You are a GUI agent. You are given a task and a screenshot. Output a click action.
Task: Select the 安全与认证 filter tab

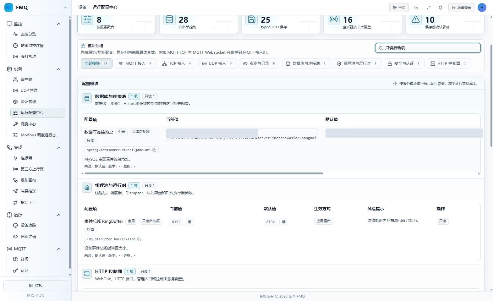tap(404, 63)
